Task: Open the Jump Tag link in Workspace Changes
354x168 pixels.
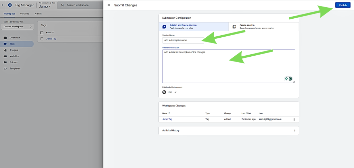Action: [x=167, y=119]
